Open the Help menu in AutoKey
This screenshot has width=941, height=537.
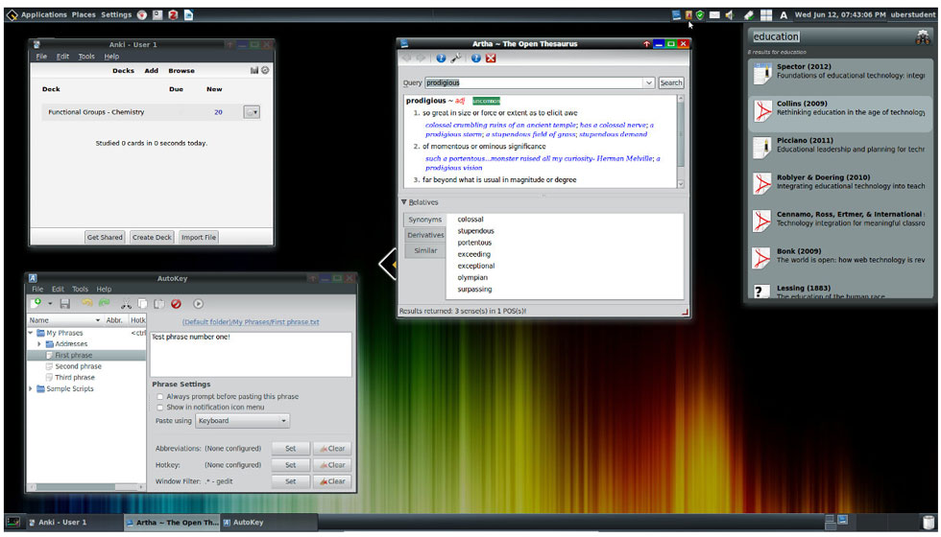point(104,289)
